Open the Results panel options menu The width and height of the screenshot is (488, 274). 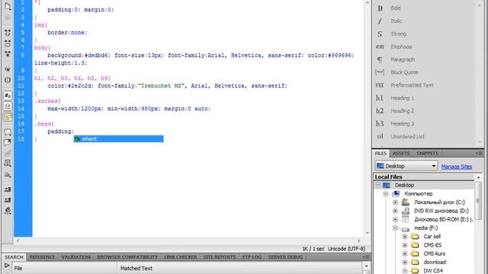tap(366, 257)
